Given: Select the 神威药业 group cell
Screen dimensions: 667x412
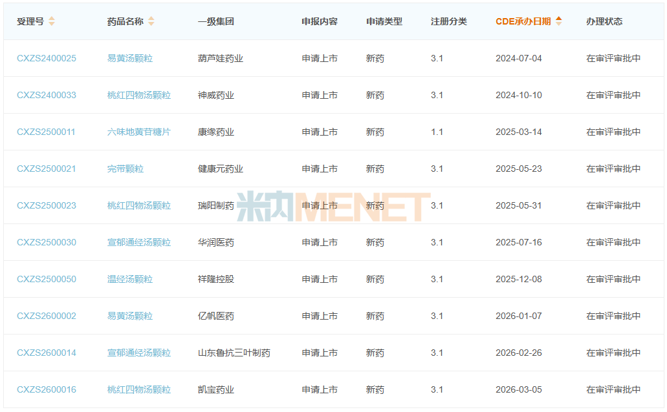Looking at the screenshot, I should [x=215, y=95].
